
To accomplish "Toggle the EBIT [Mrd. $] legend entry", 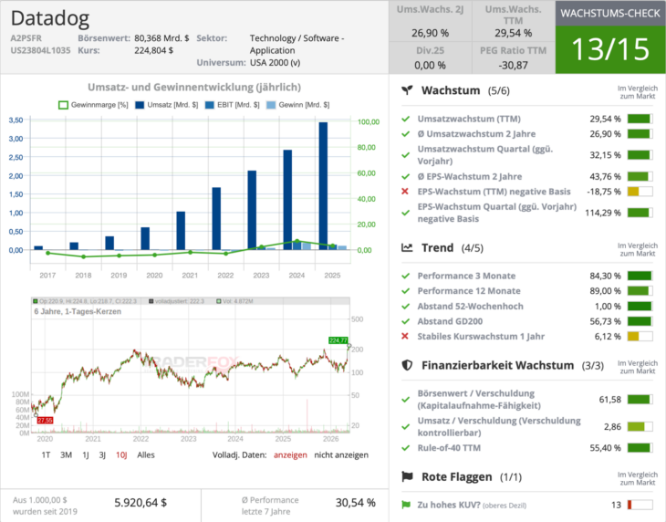I will coord(232,105).
